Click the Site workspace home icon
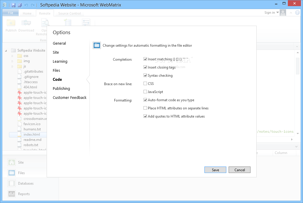This screenshot has width=303, height=203. (x=12, y=162)
